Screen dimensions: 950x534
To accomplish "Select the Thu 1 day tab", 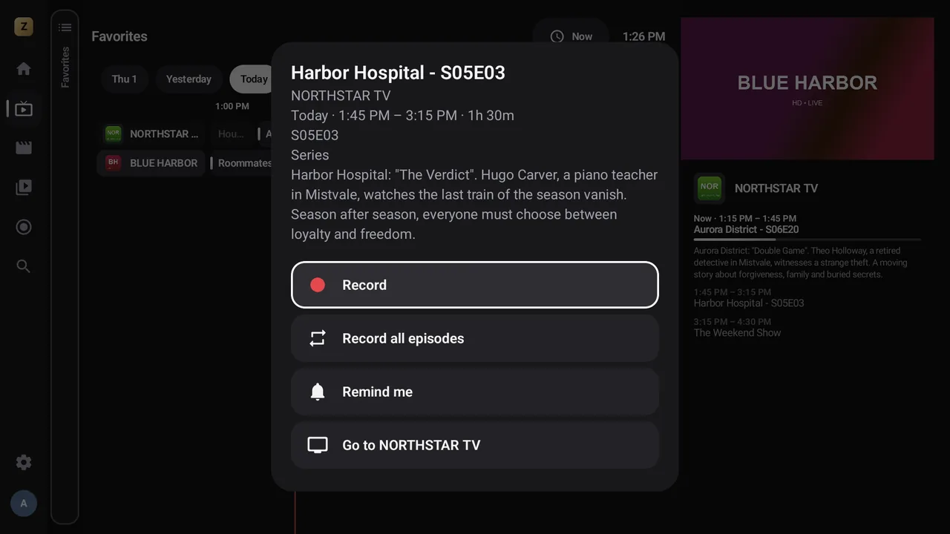I will 125,79.
